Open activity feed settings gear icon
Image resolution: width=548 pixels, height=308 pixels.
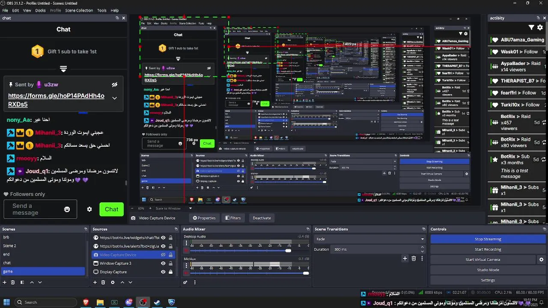click(x=540, y=28)
